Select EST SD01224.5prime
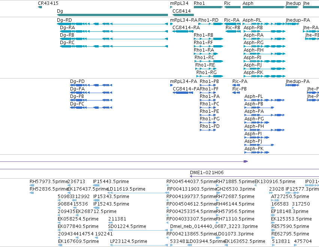Viewport: 319px width, 247px height. [x=138, y=230]
